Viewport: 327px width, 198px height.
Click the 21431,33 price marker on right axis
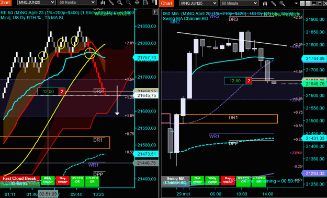[315, 138]
